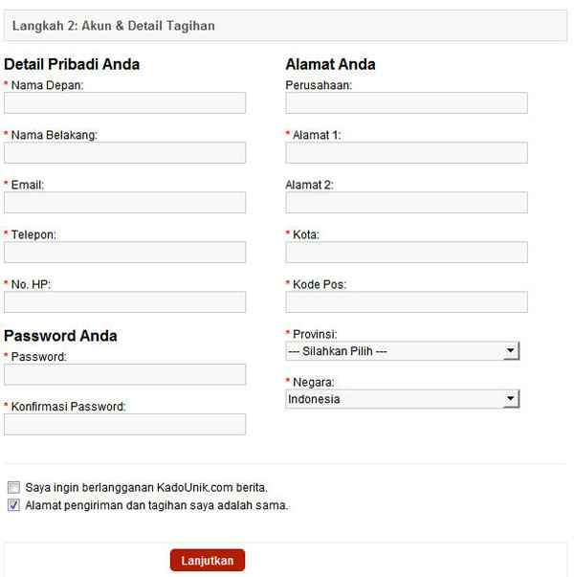Click the Langkah 2 Akun & Detail Tagihan header
574x577 pixels.
114,26
